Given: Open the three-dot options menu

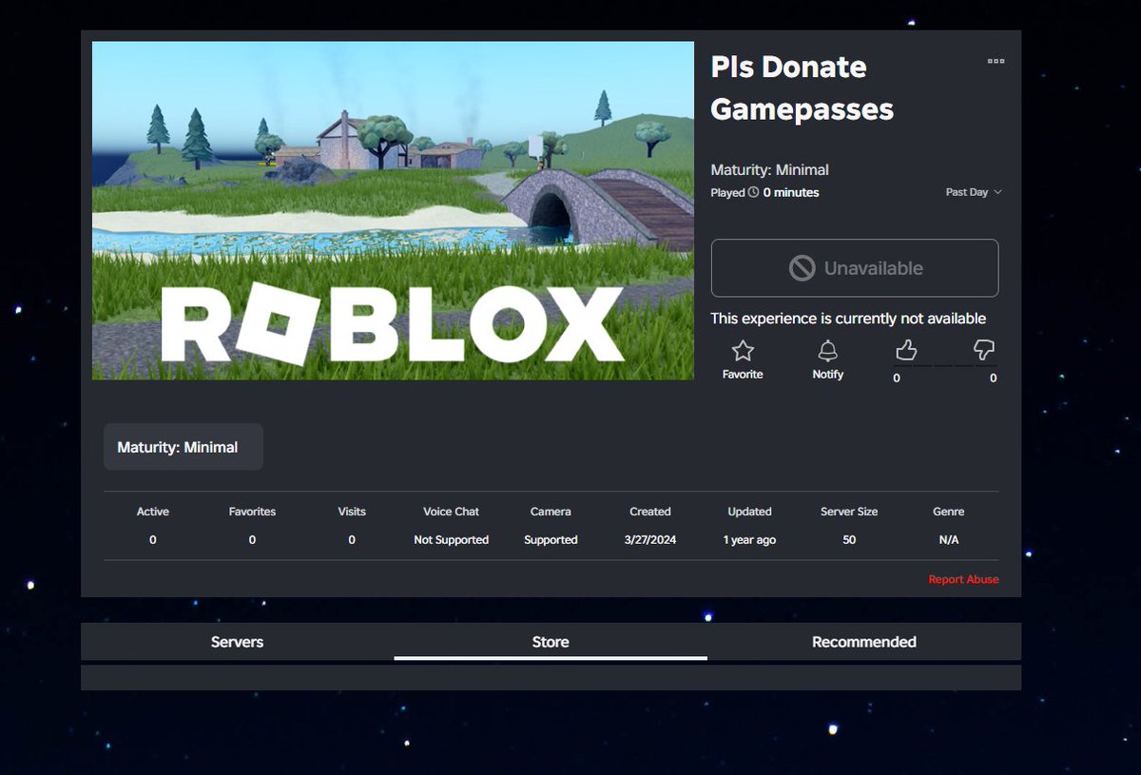Looking at the screenshot, I should [x=996, y=61].
